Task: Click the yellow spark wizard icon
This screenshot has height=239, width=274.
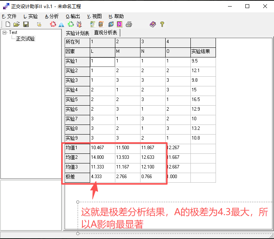Action: pos(39,24)
